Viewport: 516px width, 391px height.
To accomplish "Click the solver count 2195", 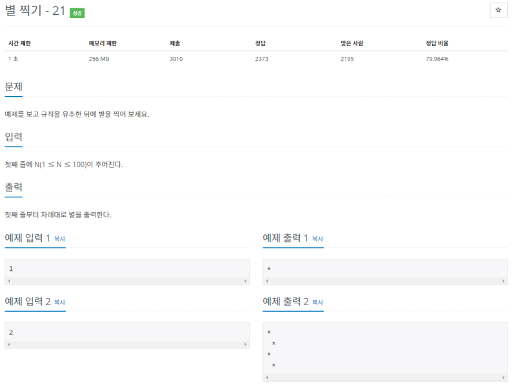I will [347, 59].
